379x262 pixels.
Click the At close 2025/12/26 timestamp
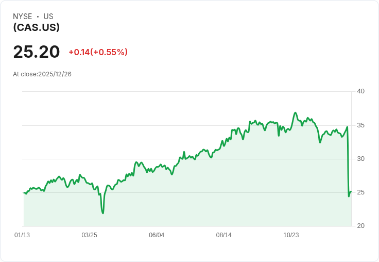click(x=42, y=74)
